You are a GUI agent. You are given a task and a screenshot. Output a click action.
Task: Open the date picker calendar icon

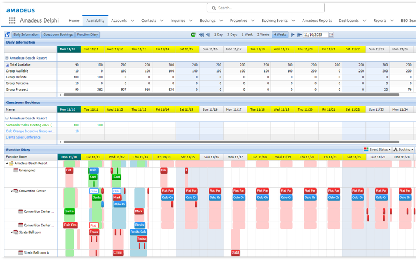(x=331, y=34)
